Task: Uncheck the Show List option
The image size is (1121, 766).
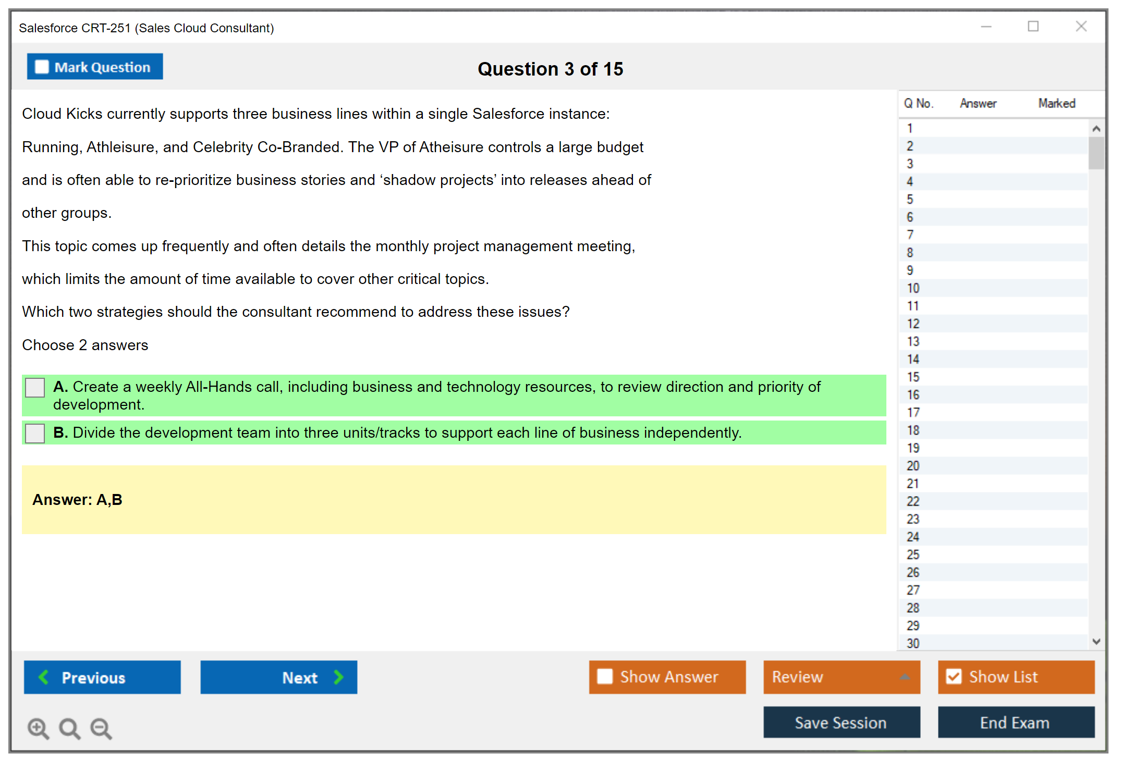Action: click(954, 676)
